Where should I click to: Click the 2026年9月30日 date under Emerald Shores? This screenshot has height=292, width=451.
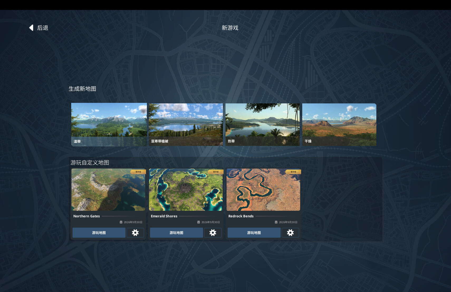(211, 222)
